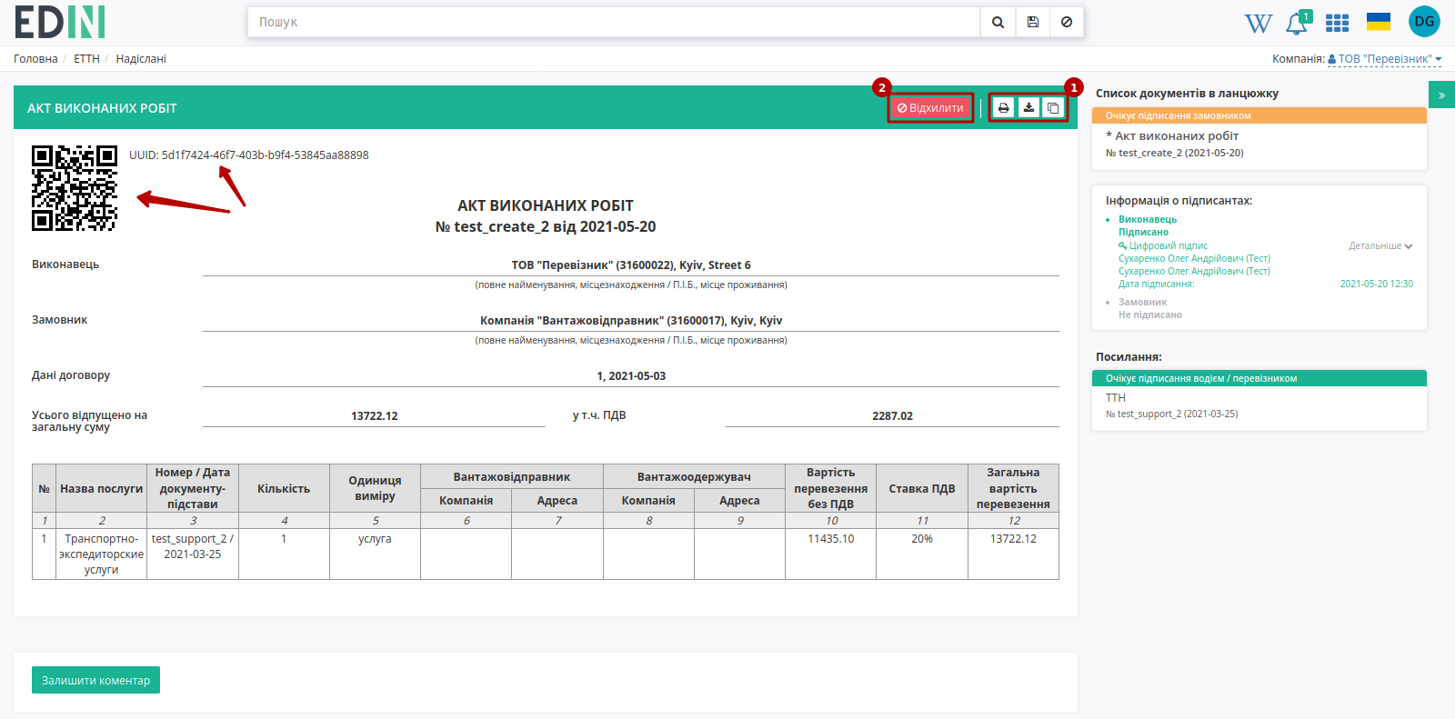Go to Головна breadcrumb

tap(35, 59)
